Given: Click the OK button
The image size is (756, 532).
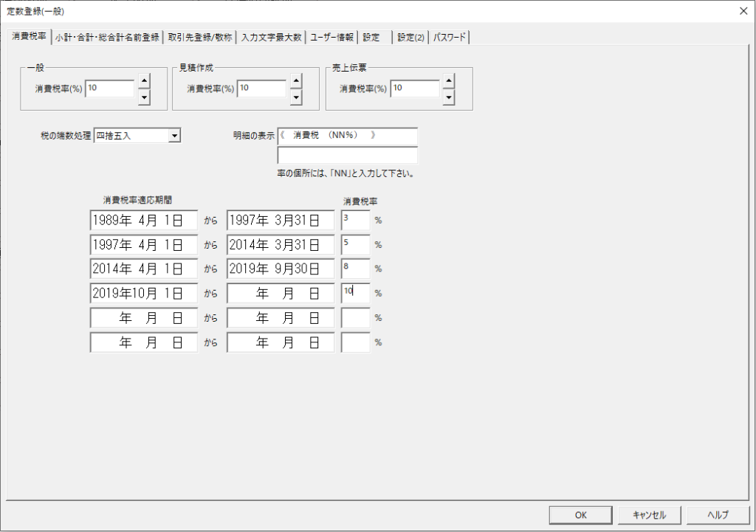Looking at the screenshot, I should 580,515.
